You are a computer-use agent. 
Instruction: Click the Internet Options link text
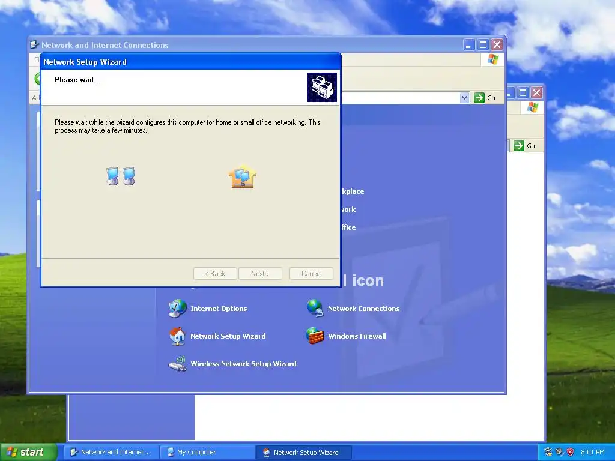point(219,309)
